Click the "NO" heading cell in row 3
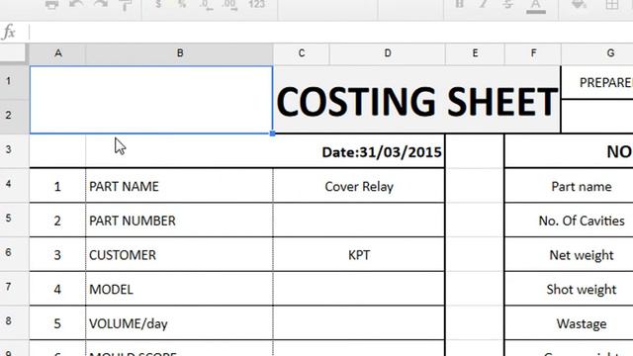633x356 pixels. [x=570, y=151]
